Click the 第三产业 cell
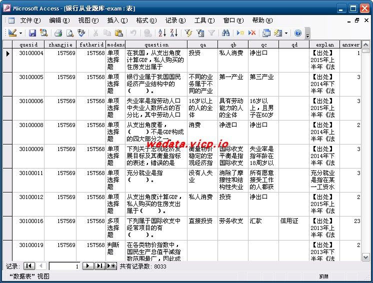This screenshot has height=283, width=373. click(263, 84)
